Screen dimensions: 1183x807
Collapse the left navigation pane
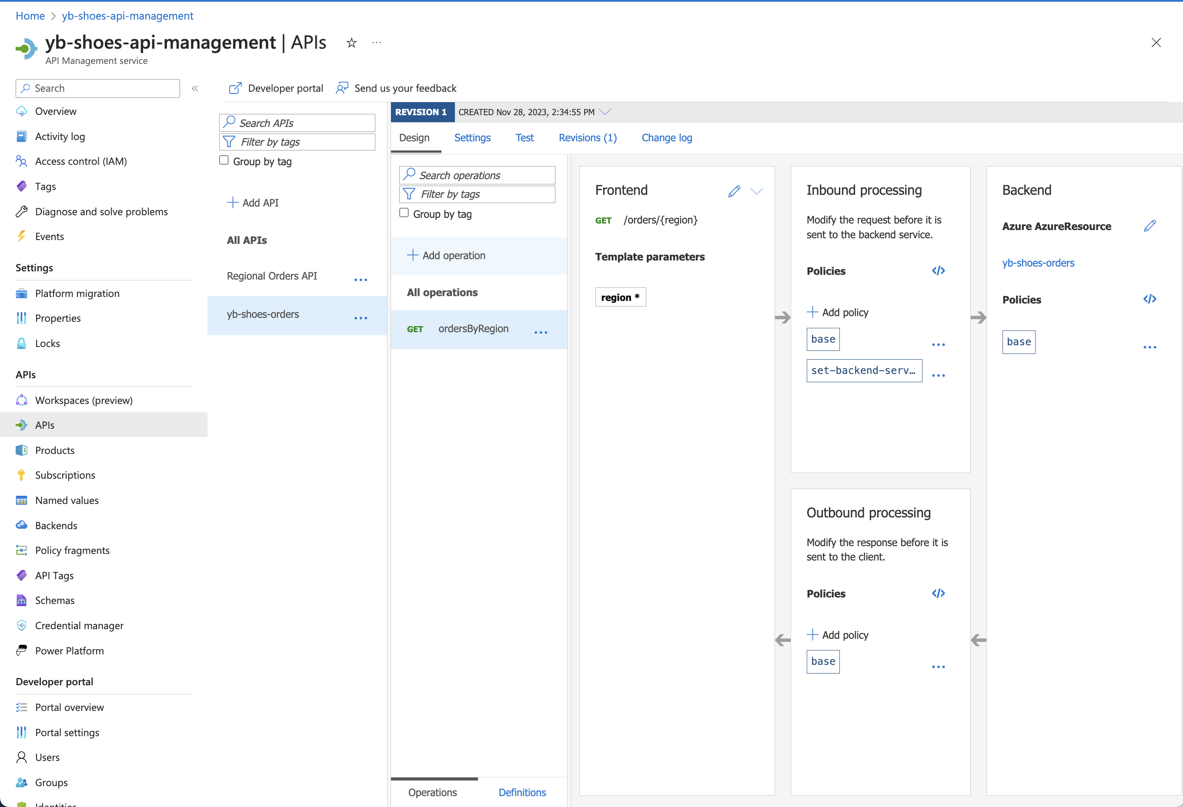(x=195, y=88)
